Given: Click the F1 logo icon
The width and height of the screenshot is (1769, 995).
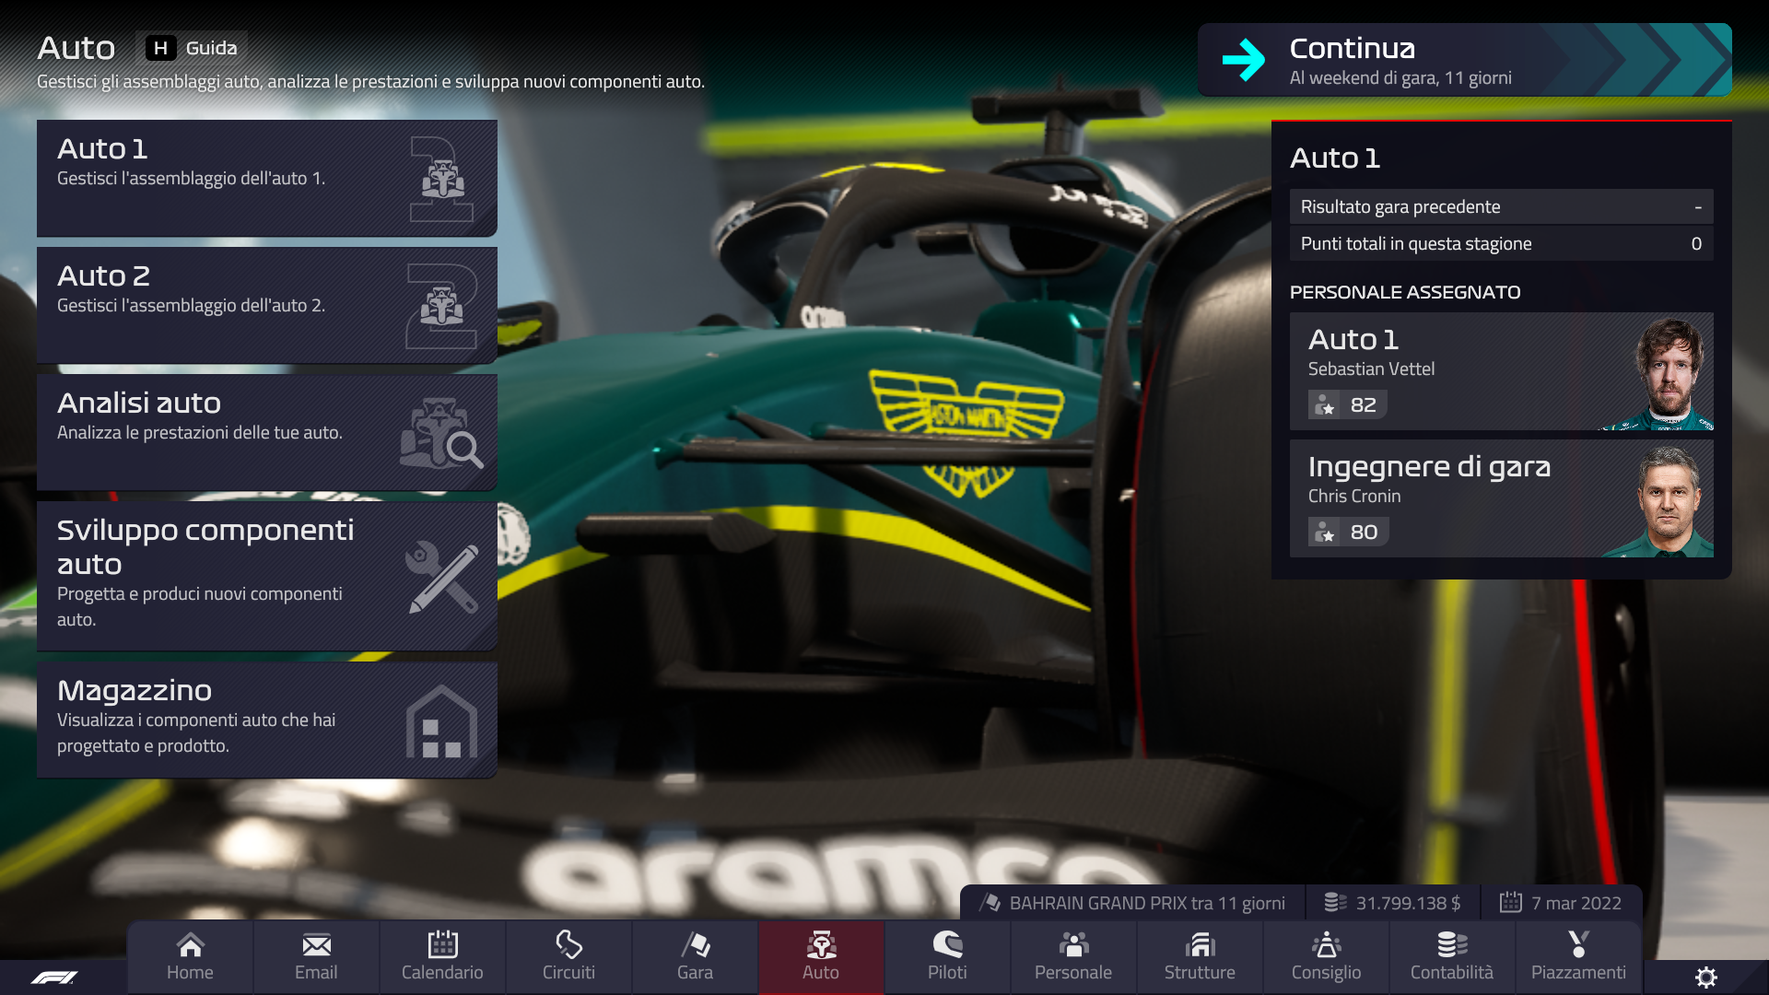Looking at the screenshot, I should point(54,977).
